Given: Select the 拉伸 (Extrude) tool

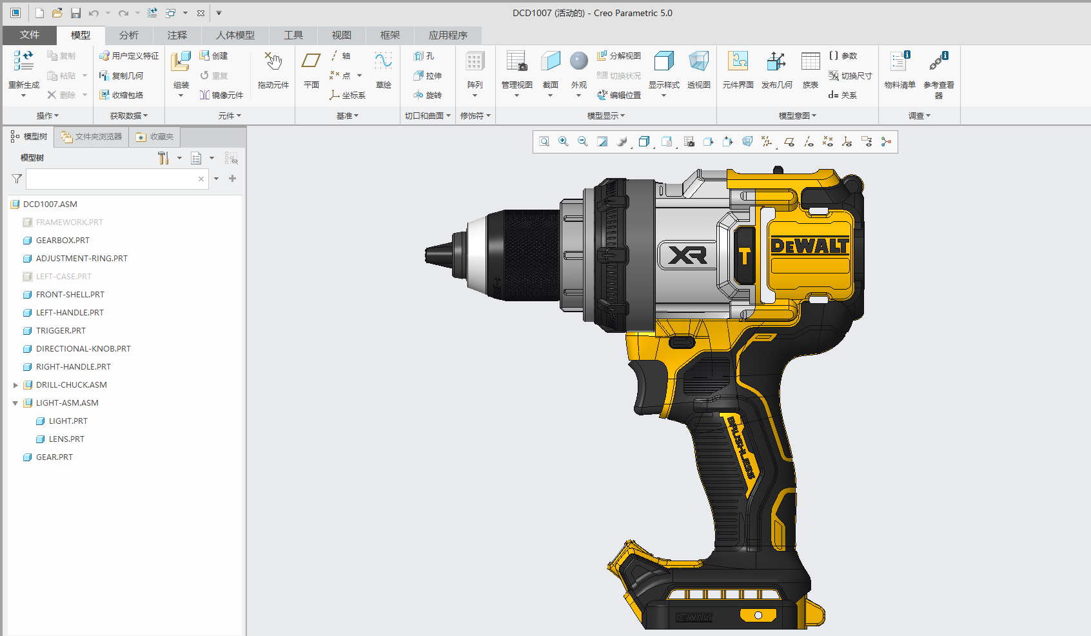Looking at the screenshot, I should click(428, 75).
